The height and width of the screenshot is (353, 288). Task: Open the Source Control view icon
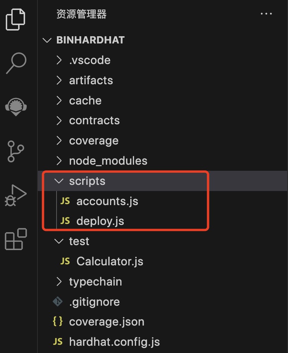click(16, 151)
